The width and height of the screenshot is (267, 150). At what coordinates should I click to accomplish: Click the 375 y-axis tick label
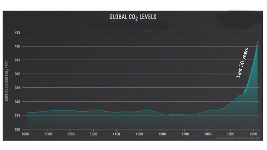coord(17,60)
